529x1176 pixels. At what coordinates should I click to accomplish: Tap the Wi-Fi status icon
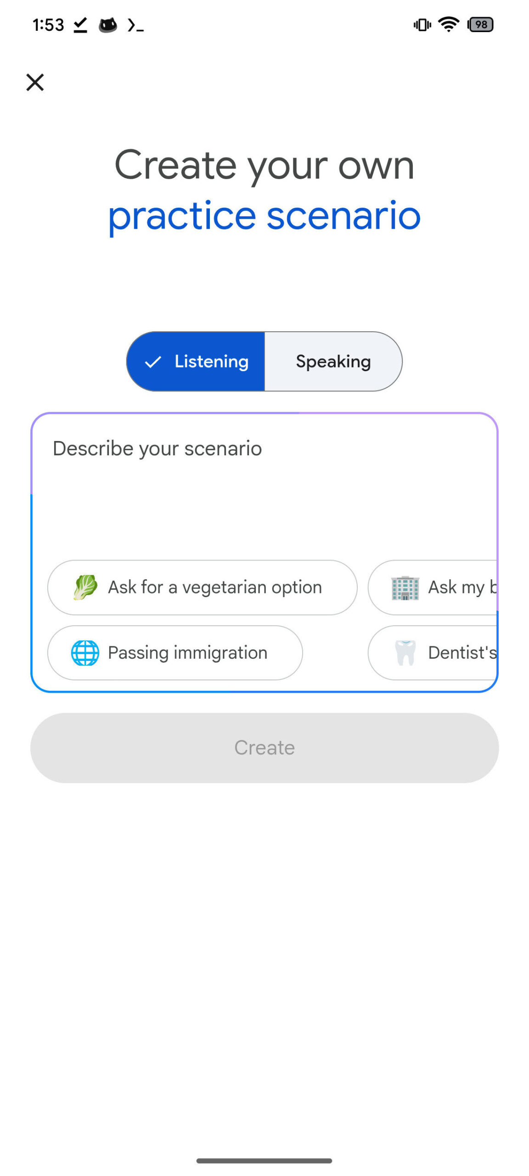[x=448, y=24]
